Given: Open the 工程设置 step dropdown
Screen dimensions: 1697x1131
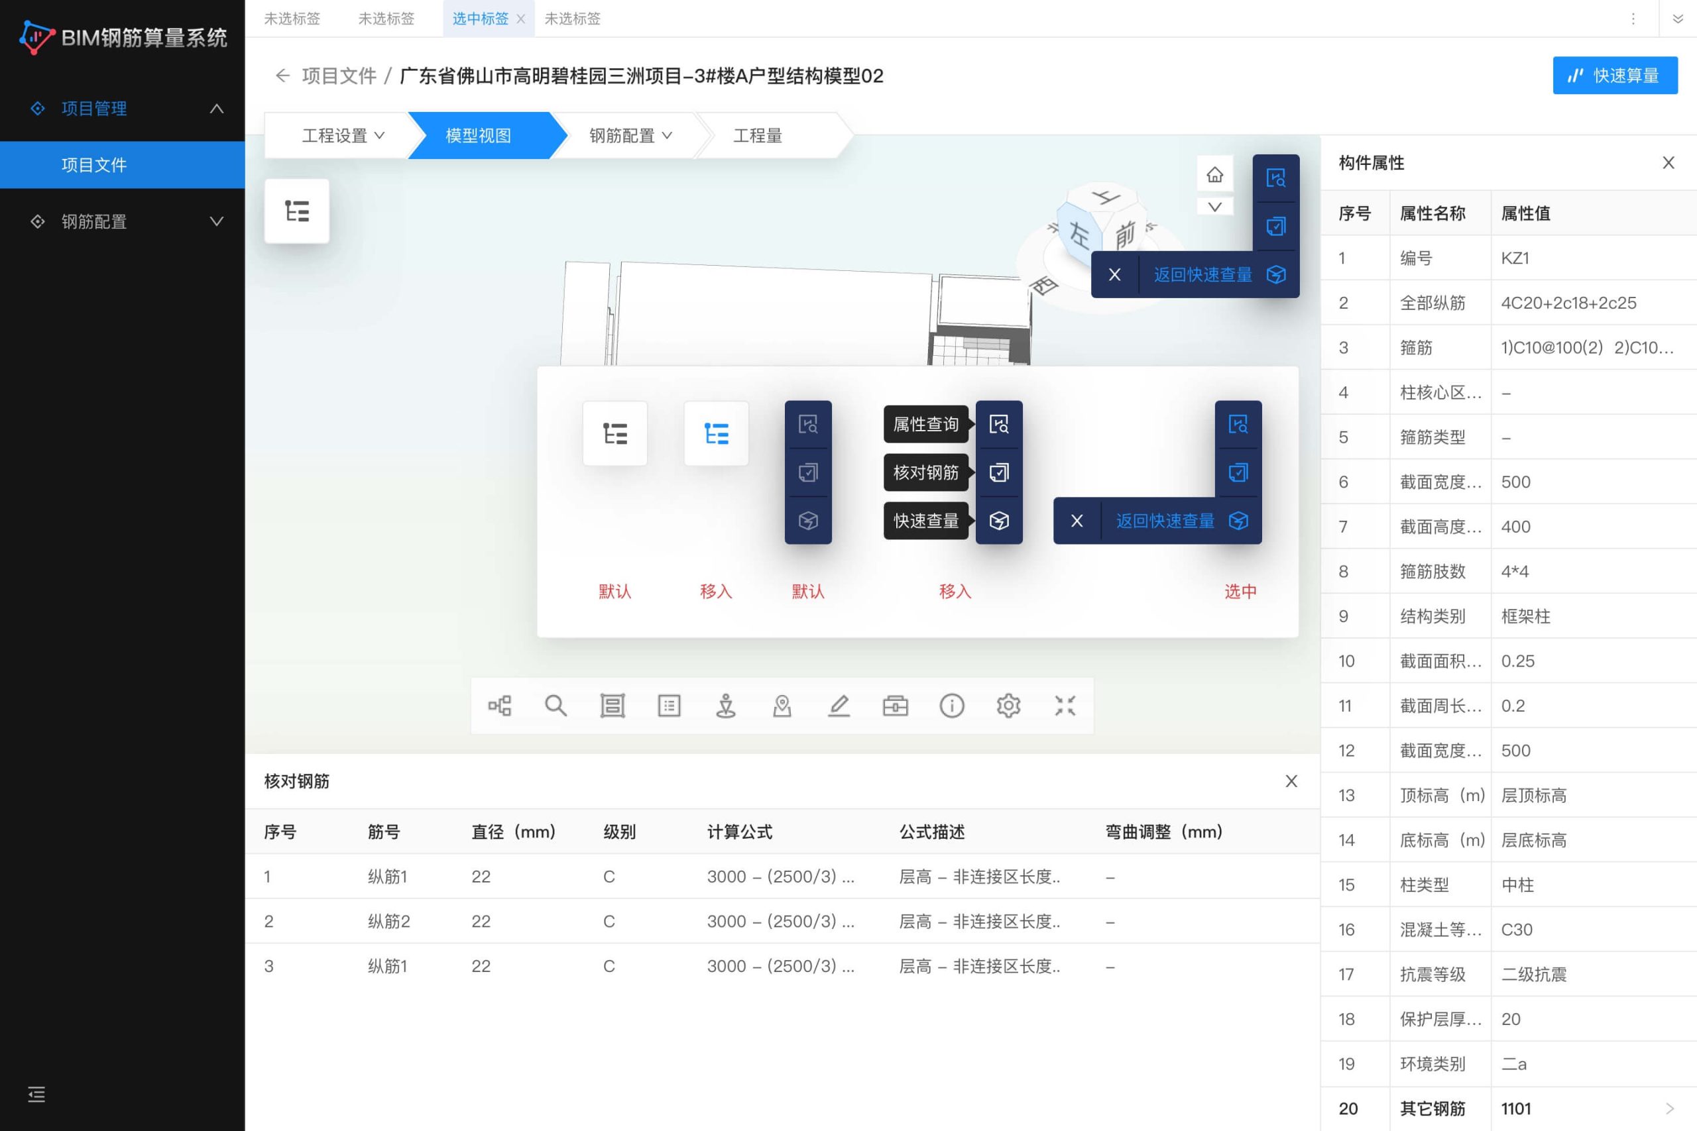Looking at the screenshot, I should click(343, 136).
